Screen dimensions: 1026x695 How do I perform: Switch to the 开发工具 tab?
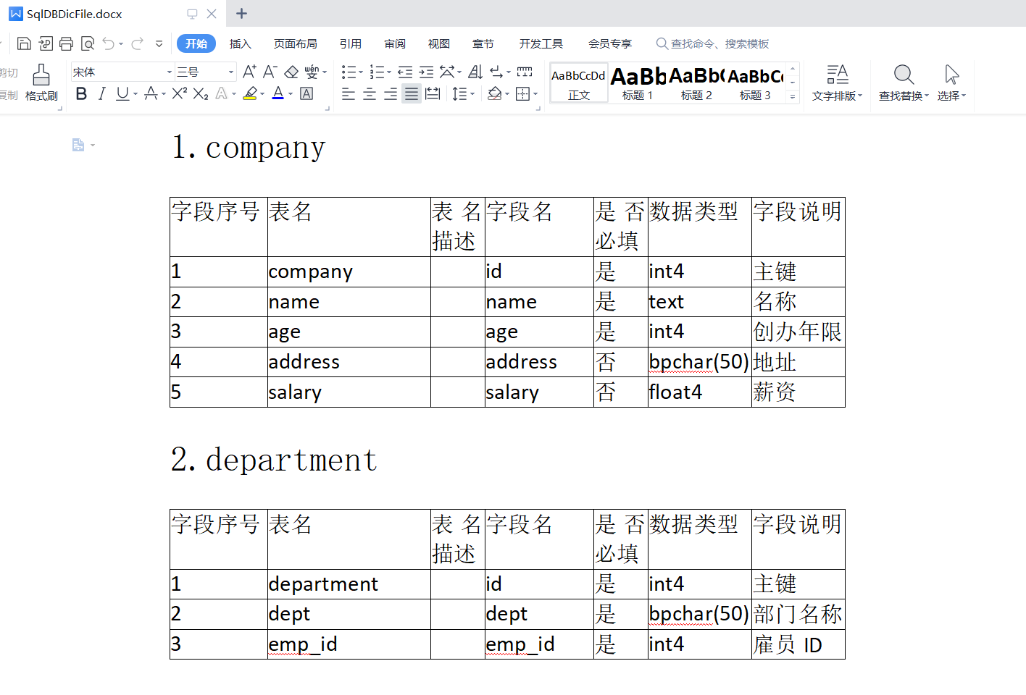pyautogui.click(x=541, y=44)
